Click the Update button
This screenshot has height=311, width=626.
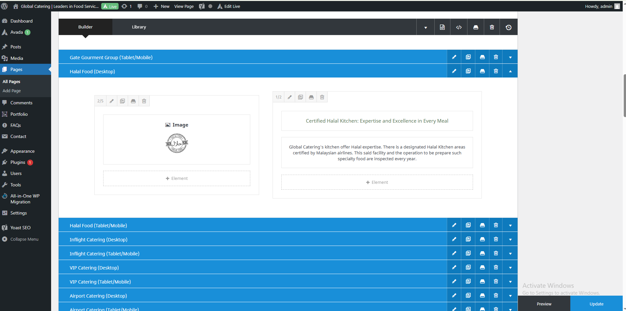[596, 304]
